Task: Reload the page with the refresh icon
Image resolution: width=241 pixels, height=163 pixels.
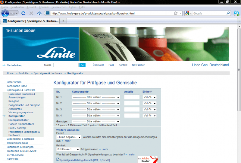Action: (x=23, y=13)
